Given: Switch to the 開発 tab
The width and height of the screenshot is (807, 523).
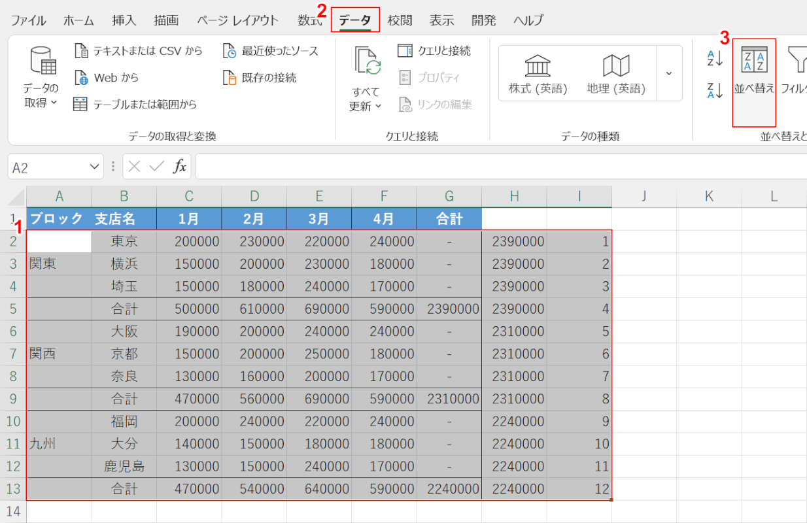Looking at the screenshot, I should (483, 20).
